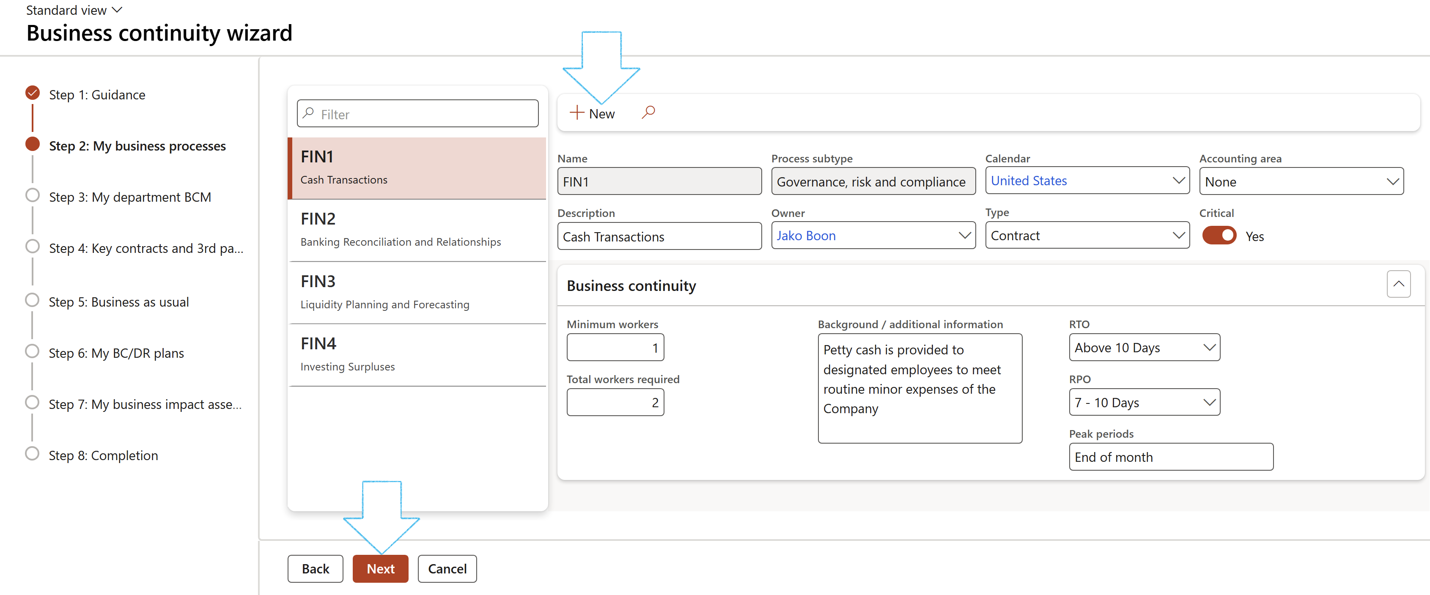Click the Peak periods input field
Image resolution: width=1430 pixels, height=595 pixels.
click(1170, 457)
